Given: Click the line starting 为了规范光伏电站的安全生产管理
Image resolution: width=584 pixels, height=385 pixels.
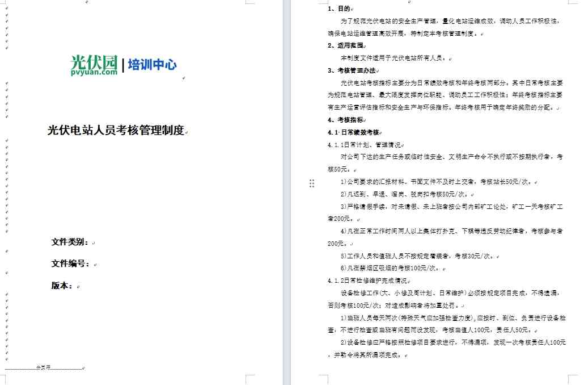Looking at the screenshot, I should pos(450,21).
